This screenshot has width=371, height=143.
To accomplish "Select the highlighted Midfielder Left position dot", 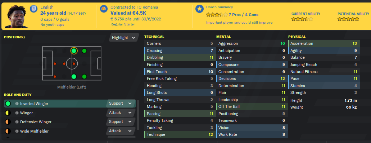I will click(74, 51).
